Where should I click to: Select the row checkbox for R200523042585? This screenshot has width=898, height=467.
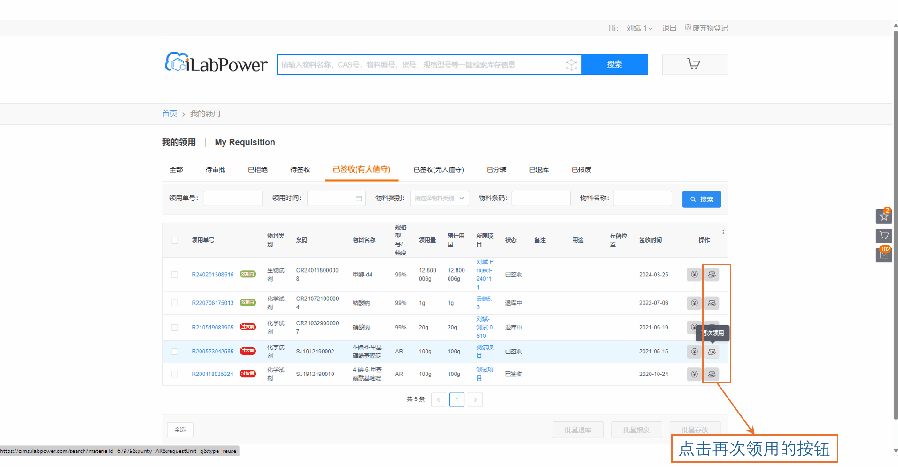[x=175, y=352]
